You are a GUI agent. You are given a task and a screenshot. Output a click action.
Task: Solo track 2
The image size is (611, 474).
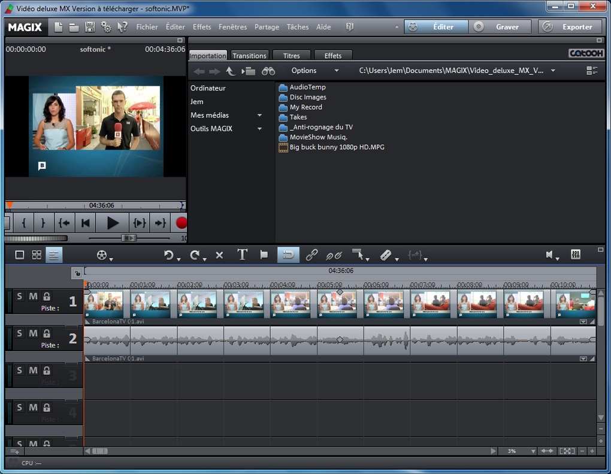(20, 333)
